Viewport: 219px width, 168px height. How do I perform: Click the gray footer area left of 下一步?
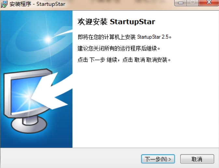click(70, 158)
